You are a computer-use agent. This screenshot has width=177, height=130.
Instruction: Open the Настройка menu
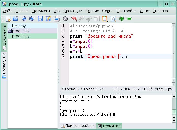click(x=126, y=11)
